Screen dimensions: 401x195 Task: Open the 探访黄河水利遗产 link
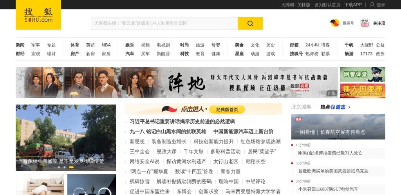click(x=186, y=161)
